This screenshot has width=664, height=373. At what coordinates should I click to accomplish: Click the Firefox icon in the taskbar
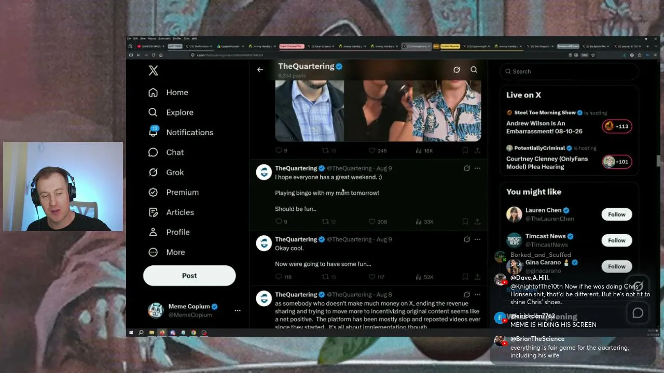[162, 333]
